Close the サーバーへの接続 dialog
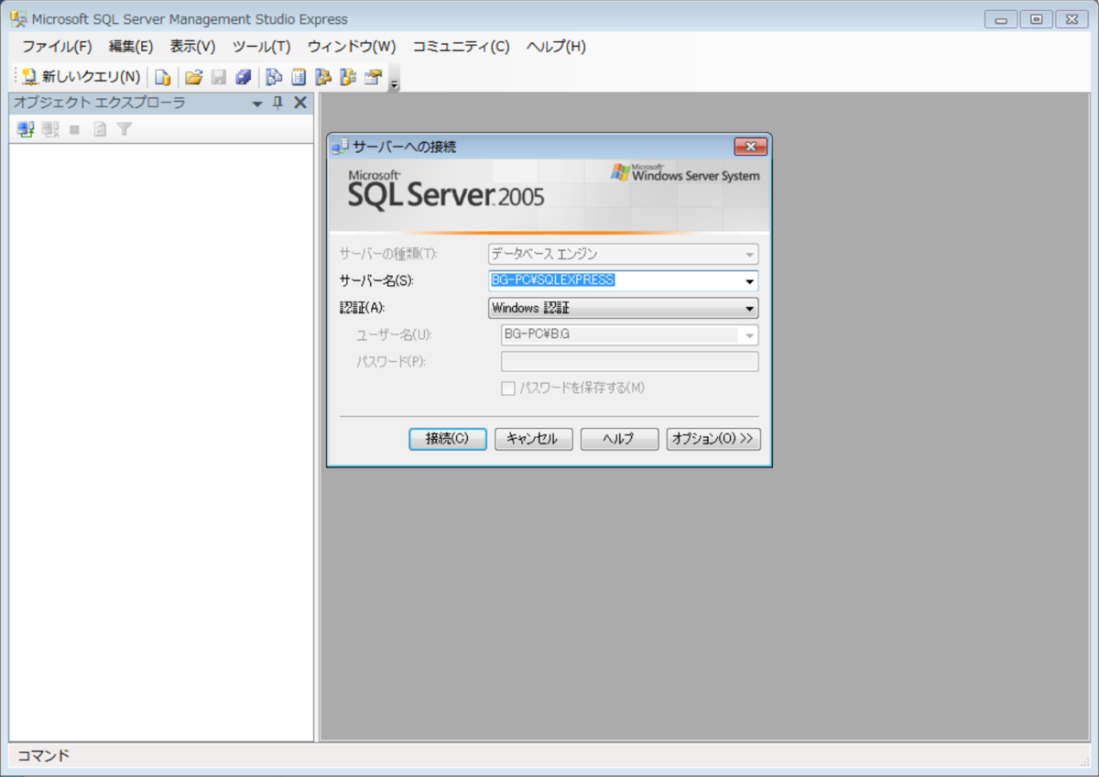1099x777 pixels. tap(750, 147)
